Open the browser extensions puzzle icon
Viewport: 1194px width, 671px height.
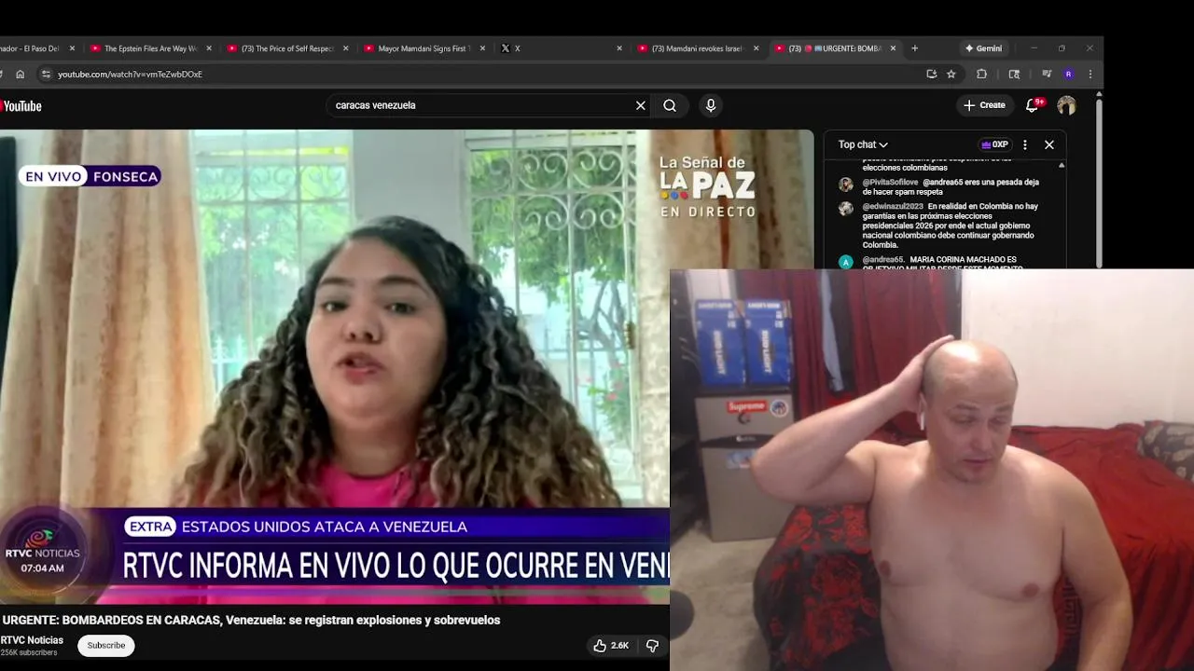(982, 74)
